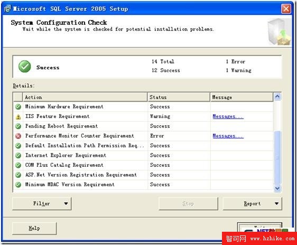Click the success icon beside Minimum MDAC Version
The width and height of the screenshot is (297, 245).
[x=18, y=185]
